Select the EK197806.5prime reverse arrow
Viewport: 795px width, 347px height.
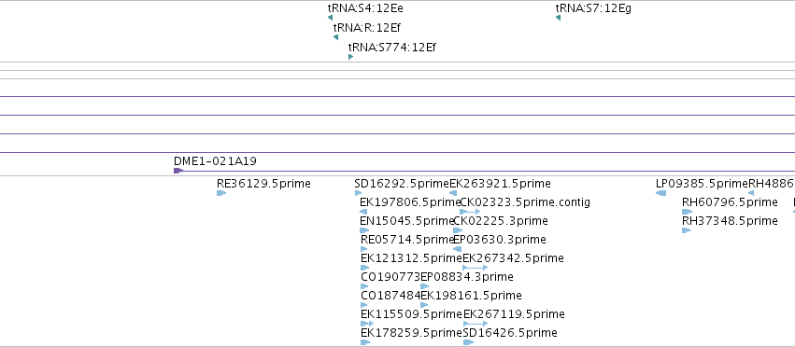click(x=363, y=212)
